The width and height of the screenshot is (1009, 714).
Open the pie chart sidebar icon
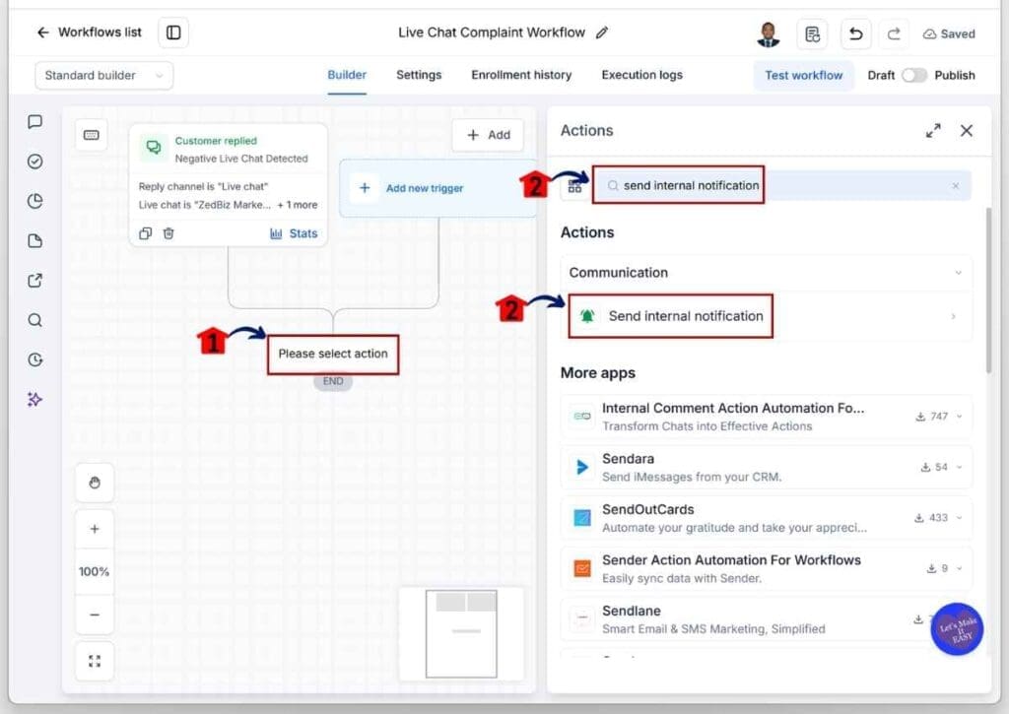(x=35, y=201)
